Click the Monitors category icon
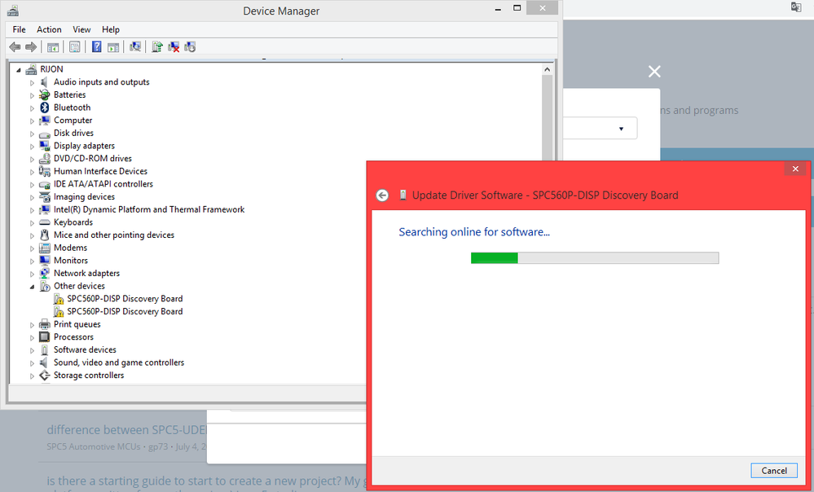This screenshot has height=492, width=814. point(45,261)
